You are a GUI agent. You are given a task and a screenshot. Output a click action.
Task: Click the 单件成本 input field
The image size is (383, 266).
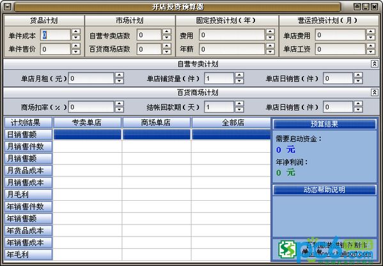pyautogui.click(x=56, y=35)
